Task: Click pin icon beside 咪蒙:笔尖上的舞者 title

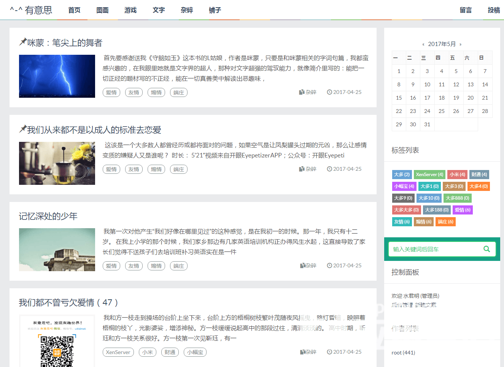Action: [x=23, y=42]
